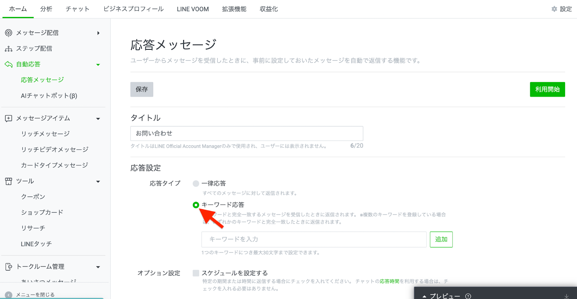Click the キーワードを入力 text field

tap(314, 240)
